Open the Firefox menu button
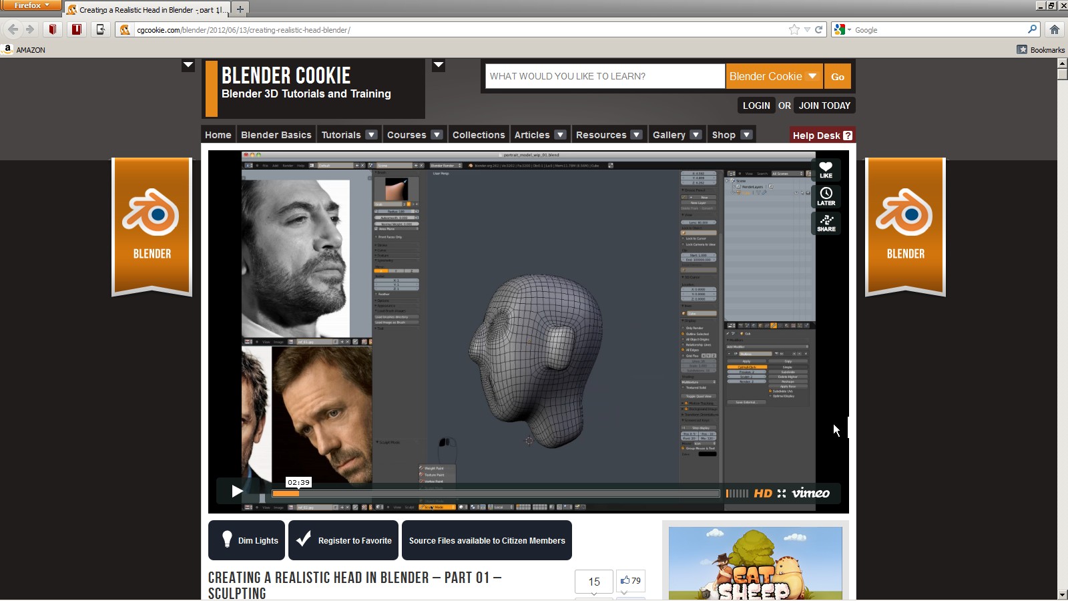Image resolution: width=1068 pixels, height=601 pixels. (31, 5)
